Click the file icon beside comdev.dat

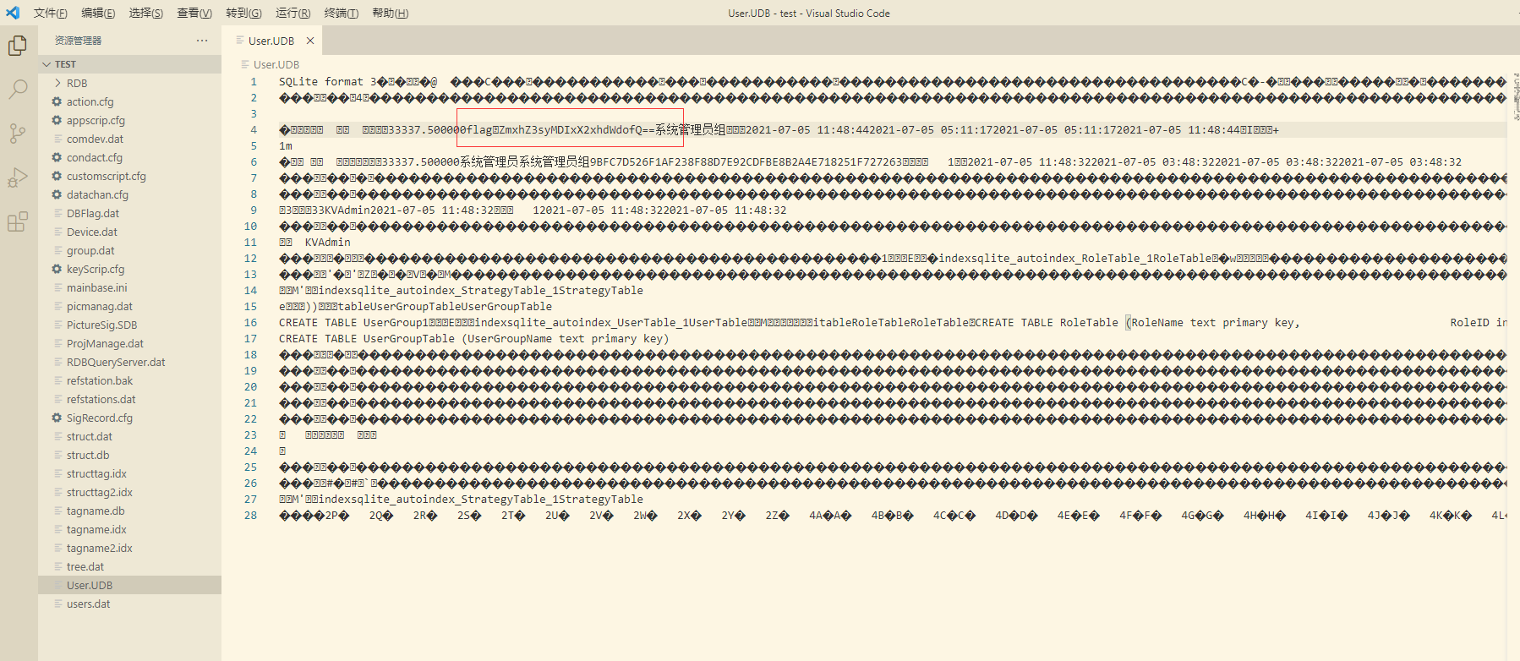point(57,139)
